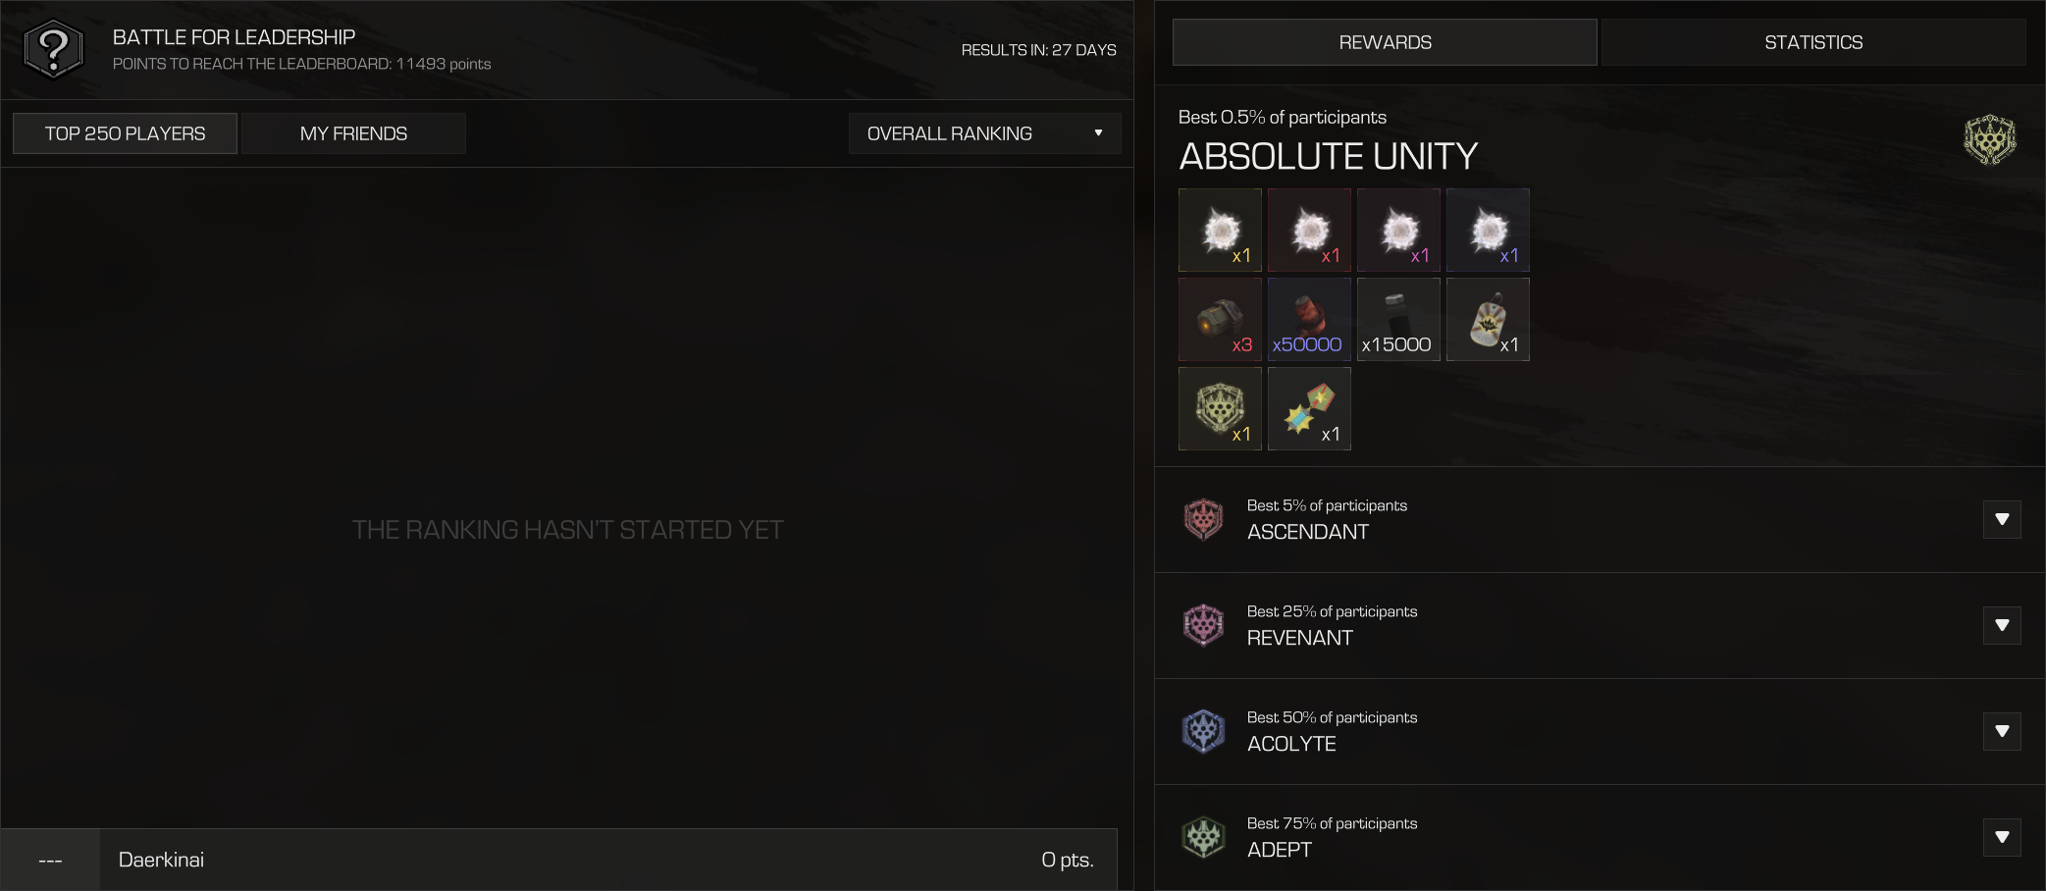This screenshot has width=2046, height=891.
Task: Expand the Ascendant rewards tier
Action: pyautogui.click(x=2002, y=519)
